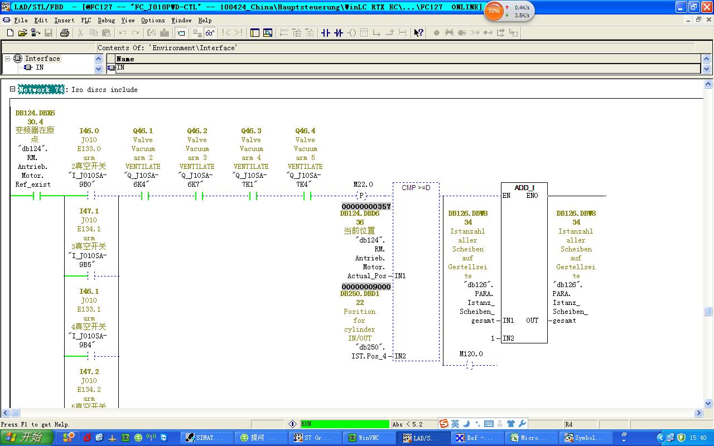The height and width of the screenshot is (446, 714).
Task: Click the horizontal scrollbar right arrow
Action: (698, 413)
